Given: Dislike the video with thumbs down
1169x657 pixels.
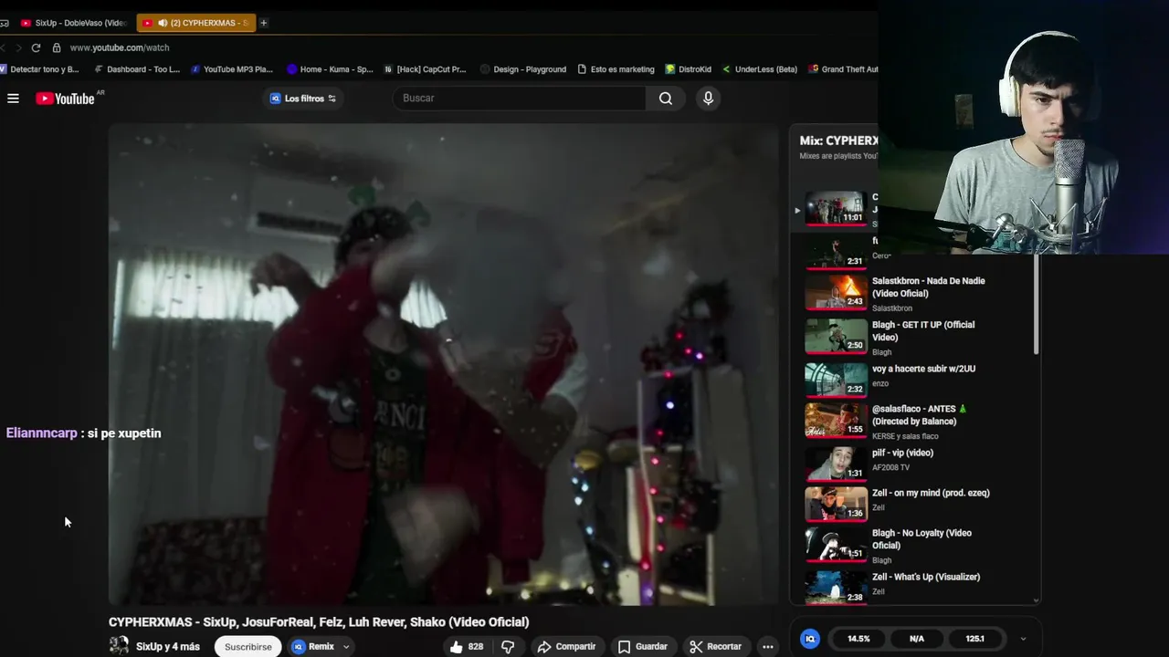Looking at the screenshot, I should pyautogui.click(x=508, y=647).
